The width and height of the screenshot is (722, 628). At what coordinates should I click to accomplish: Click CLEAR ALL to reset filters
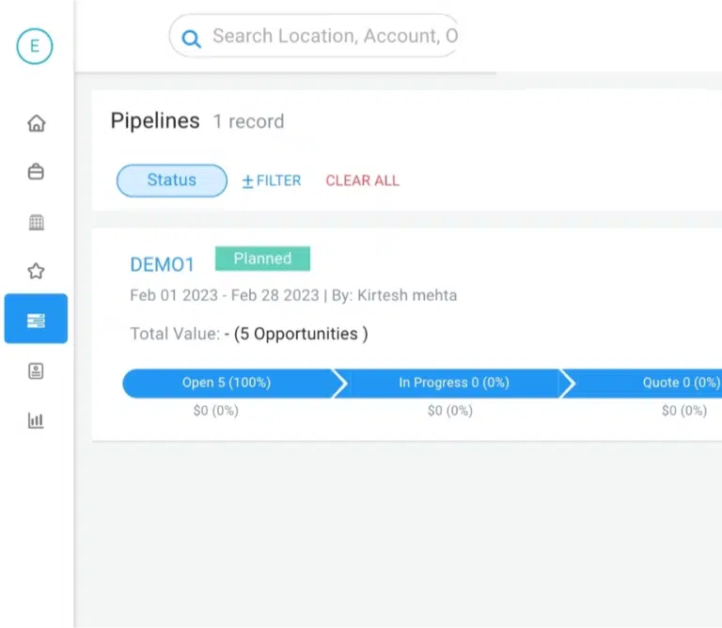pos(362,181)
